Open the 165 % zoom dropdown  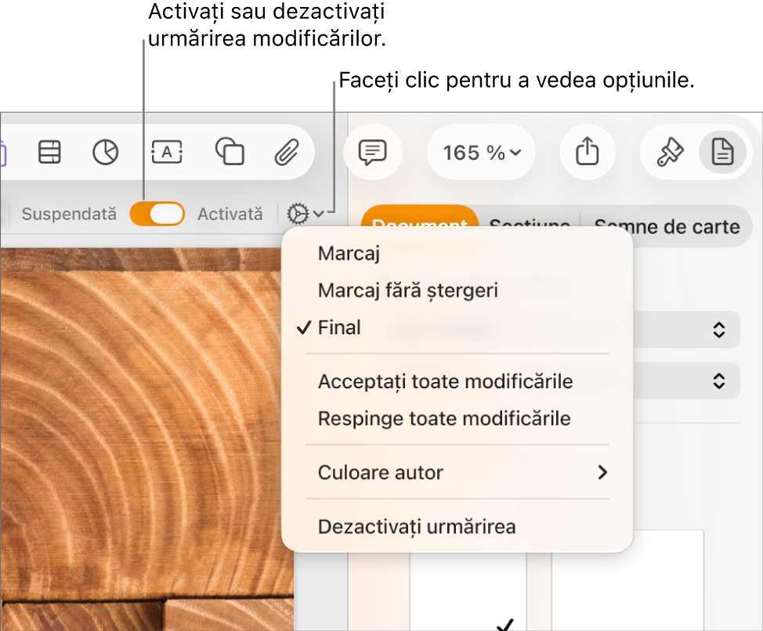pos(481,153)
